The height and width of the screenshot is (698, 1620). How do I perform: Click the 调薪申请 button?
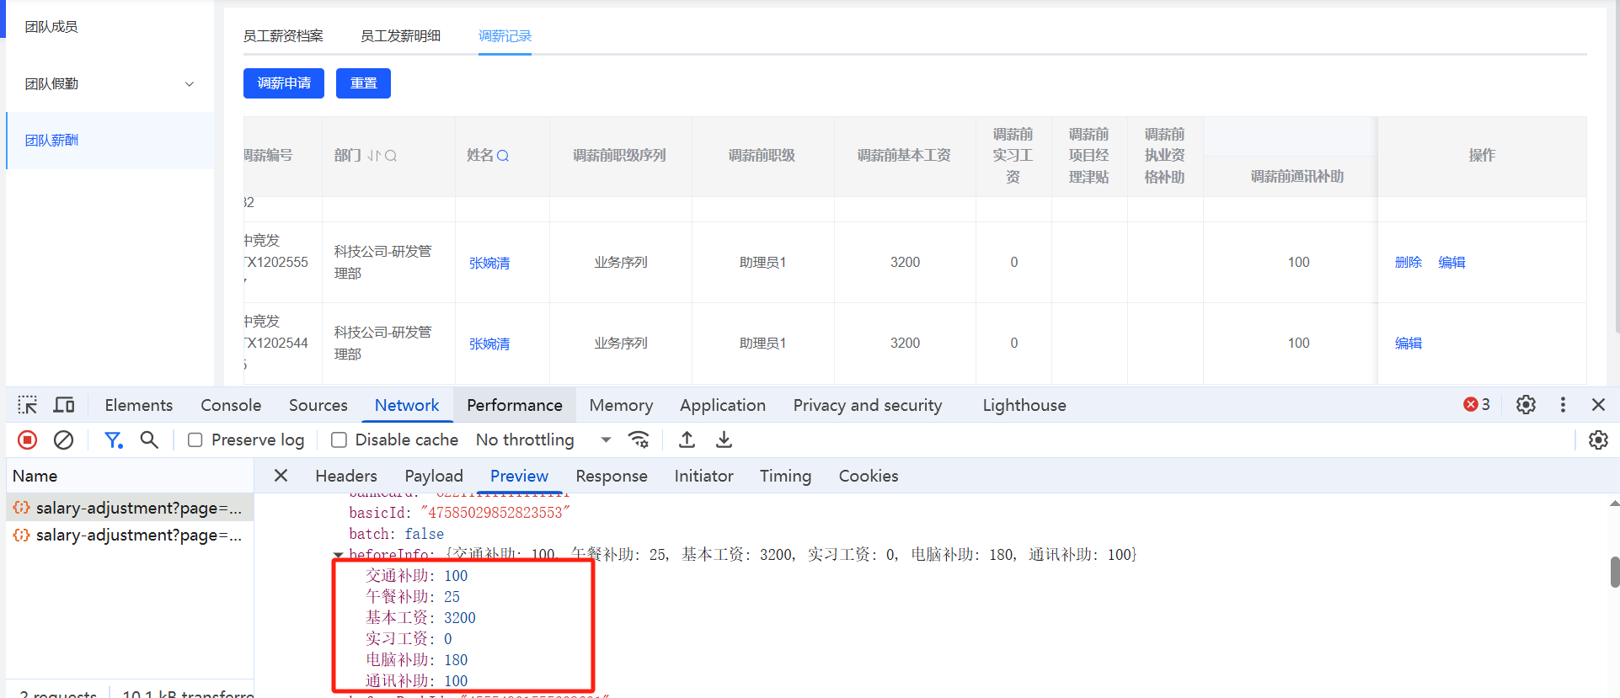point(284,83)
